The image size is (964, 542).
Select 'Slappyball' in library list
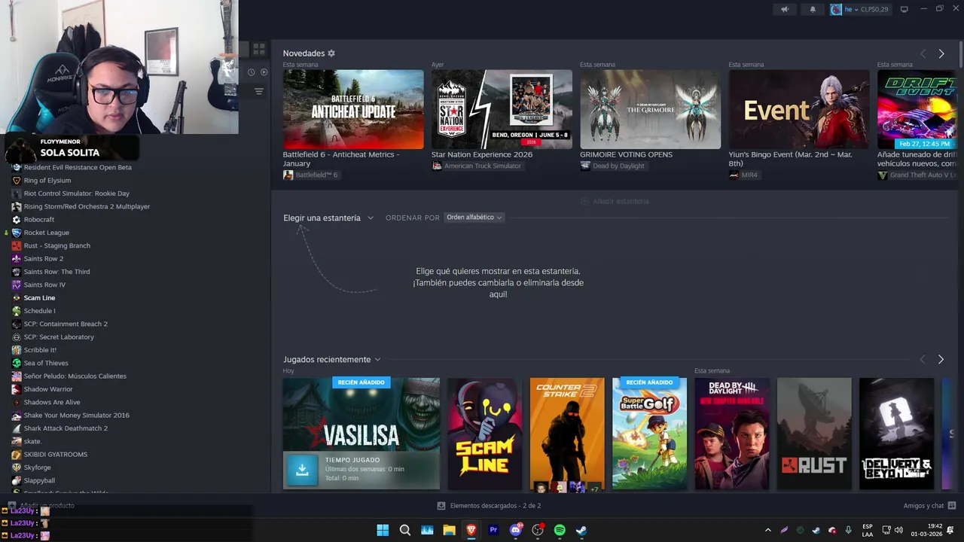(39, 480)
